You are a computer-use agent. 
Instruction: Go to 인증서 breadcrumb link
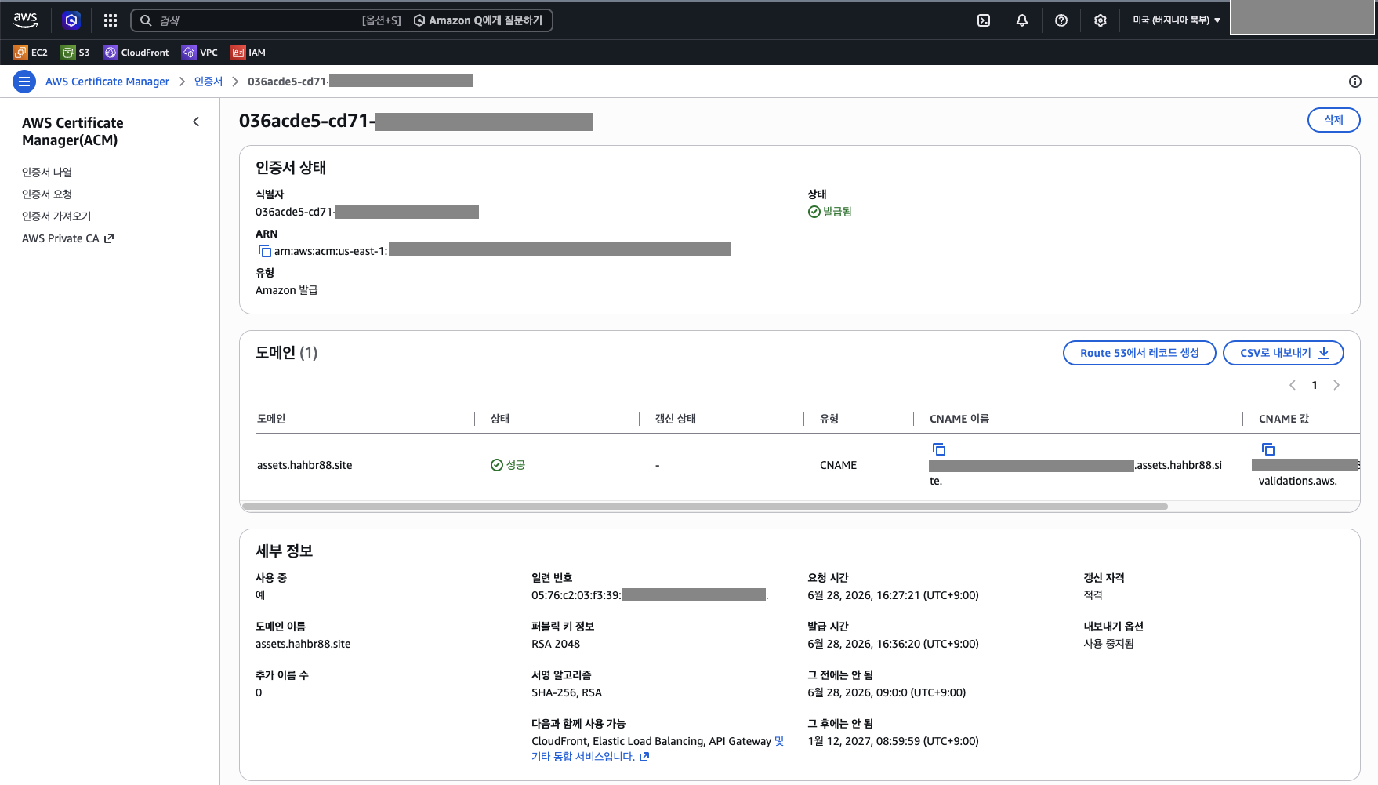click(209, 82)
